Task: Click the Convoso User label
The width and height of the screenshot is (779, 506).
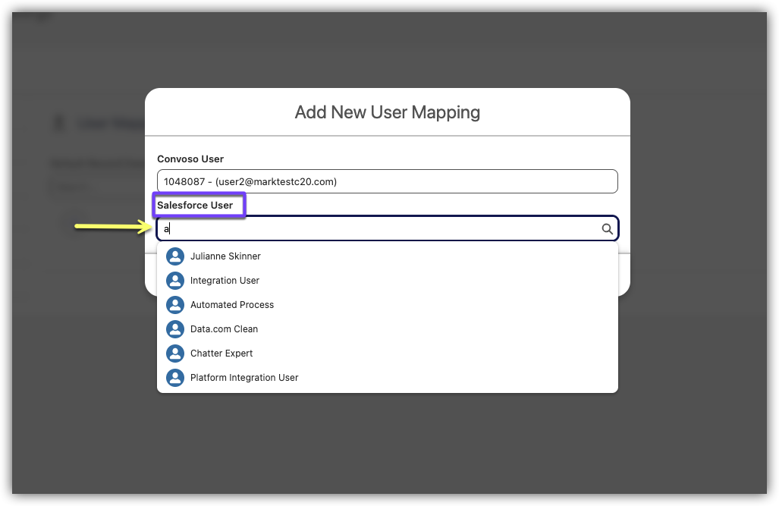Action: click(190, 159)
